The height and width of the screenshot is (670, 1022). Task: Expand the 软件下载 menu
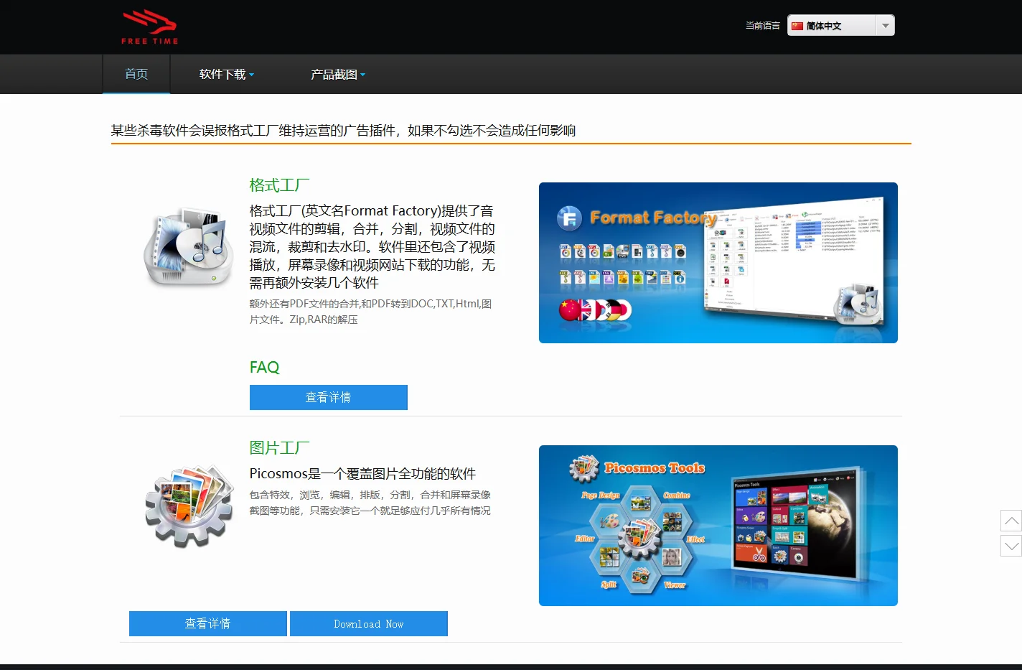(226, 74)
